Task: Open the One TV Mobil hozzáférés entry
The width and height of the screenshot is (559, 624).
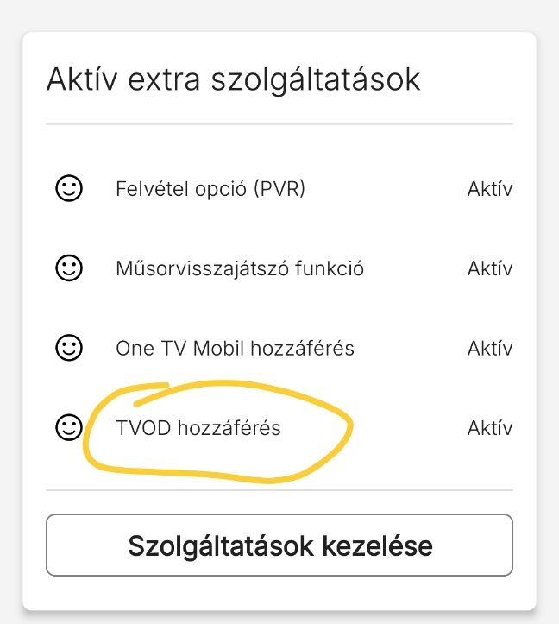Action: pyautogui.click(x=235, y=348)
